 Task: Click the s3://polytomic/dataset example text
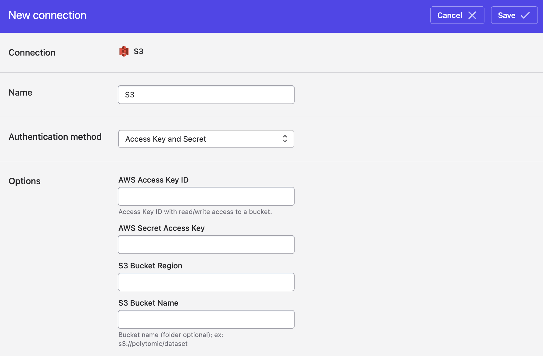pos(153,344)
